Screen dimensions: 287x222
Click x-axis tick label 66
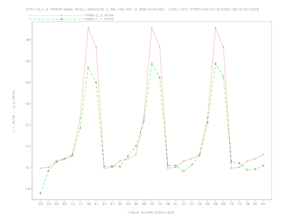(216, 204)
